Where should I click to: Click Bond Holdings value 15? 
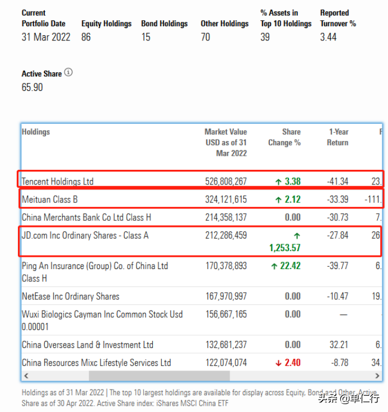click(146, 37)
